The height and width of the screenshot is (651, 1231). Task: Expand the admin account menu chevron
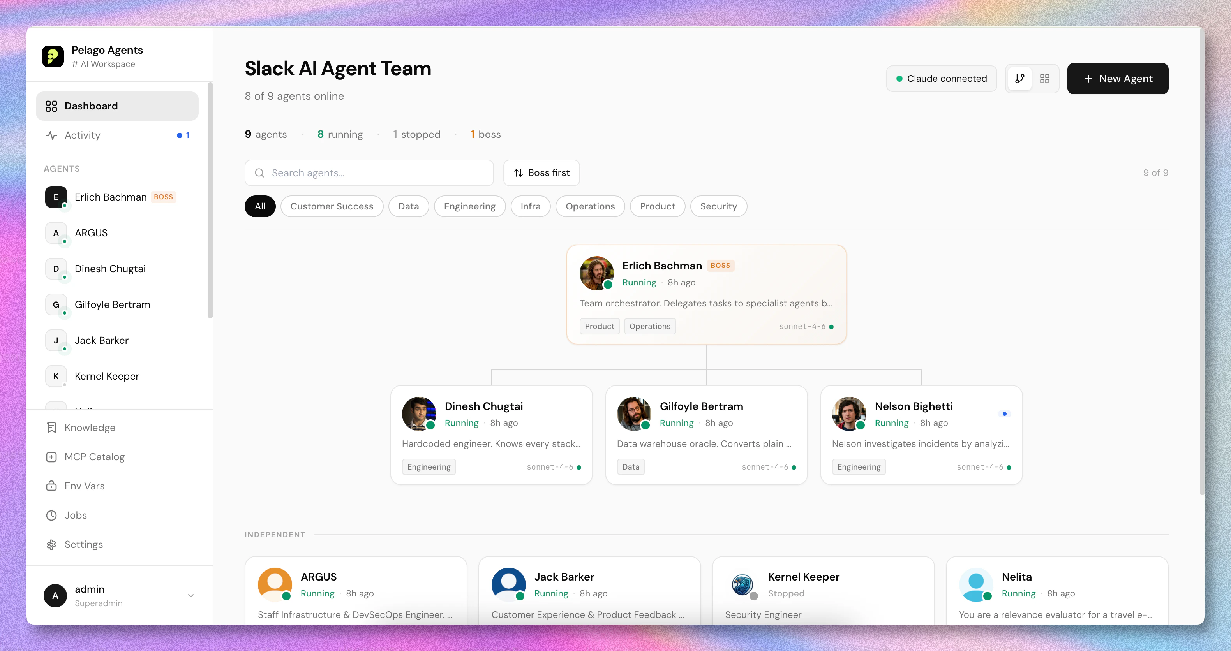[190, 596]
